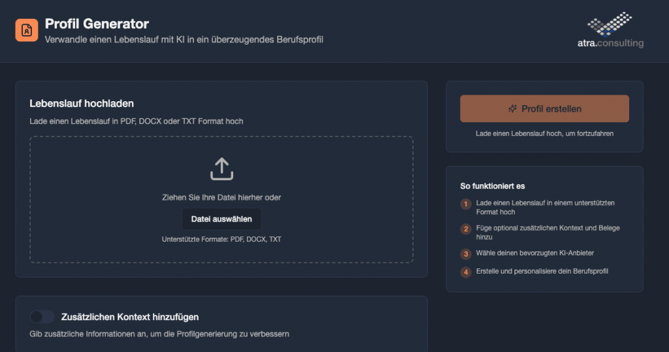Click the step 1 number badge

[x=466, y=204]
